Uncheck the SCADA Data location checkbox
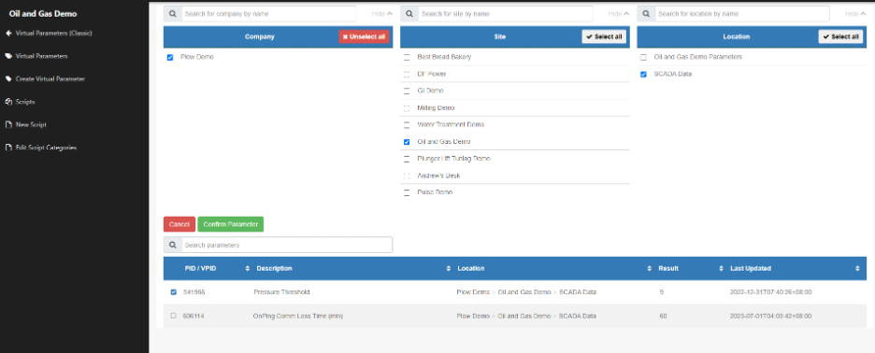The image size is (875, 353). coord(643,74)
